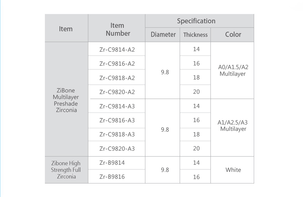The height and width of the screenshot is (197, 303).
Task: Click the Thickness column header
Action: [195, 35]
